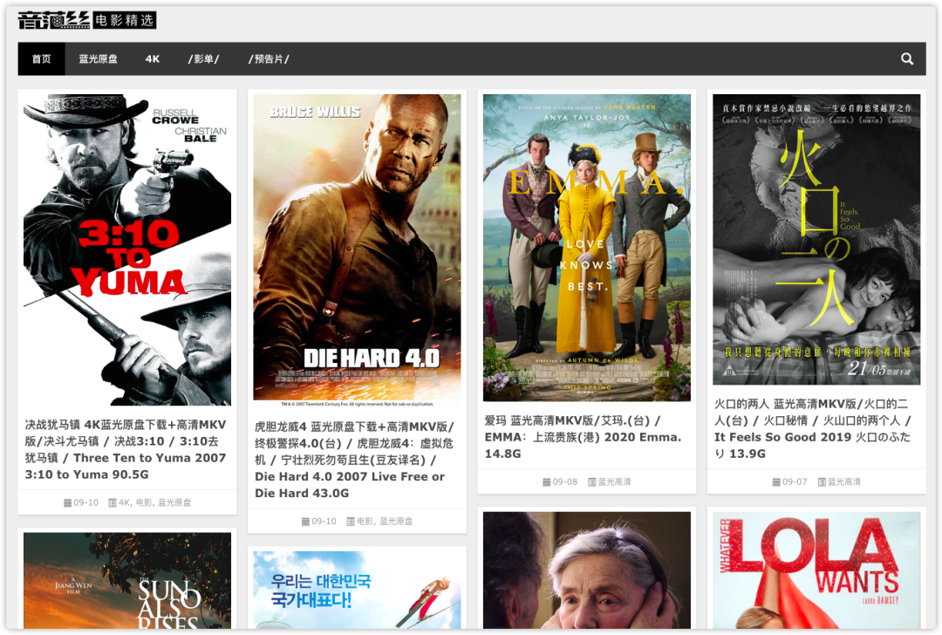Open the 3:10 to Yuma poster
Screen dimensions: 942x635
(127, 249)
